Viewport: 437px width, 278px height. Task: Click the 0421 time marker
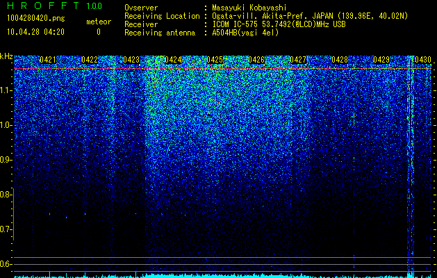(48, 60)
